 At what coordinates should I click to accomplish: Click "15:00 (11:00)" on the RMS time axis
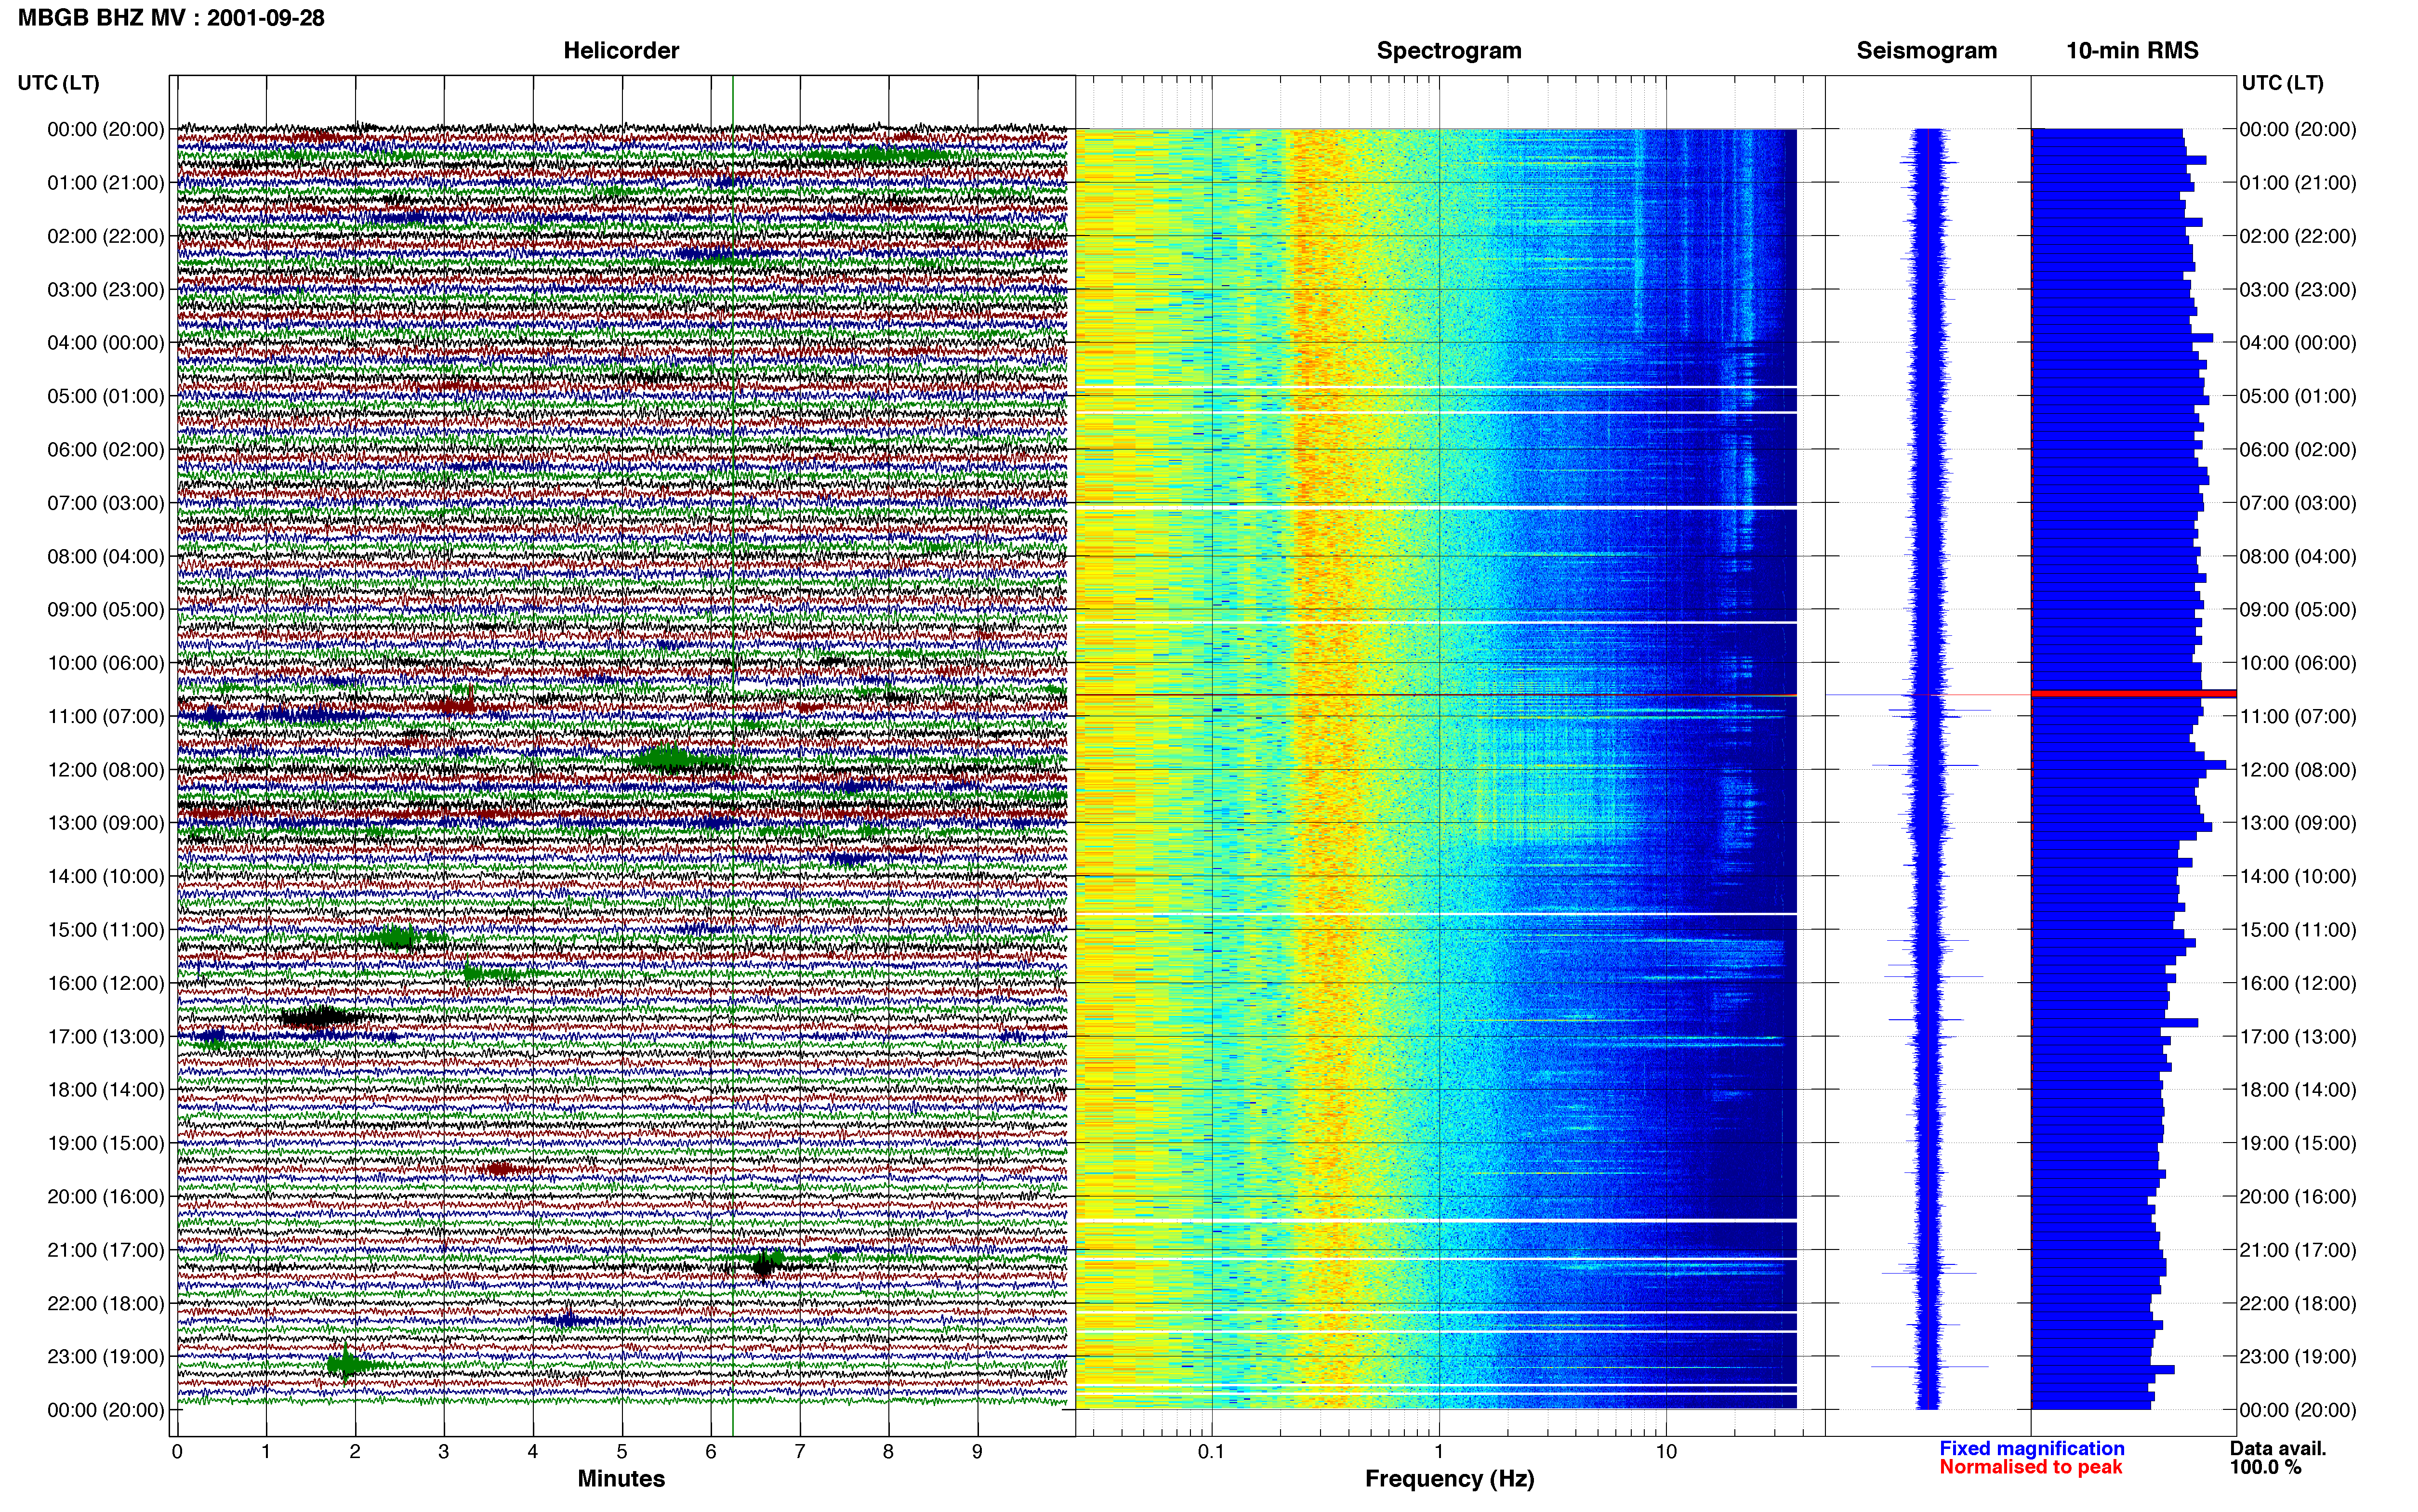(2298, 930)
